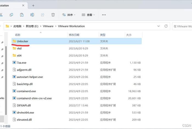
Task: Click the address bar folder icon
Action: [7, 26]
